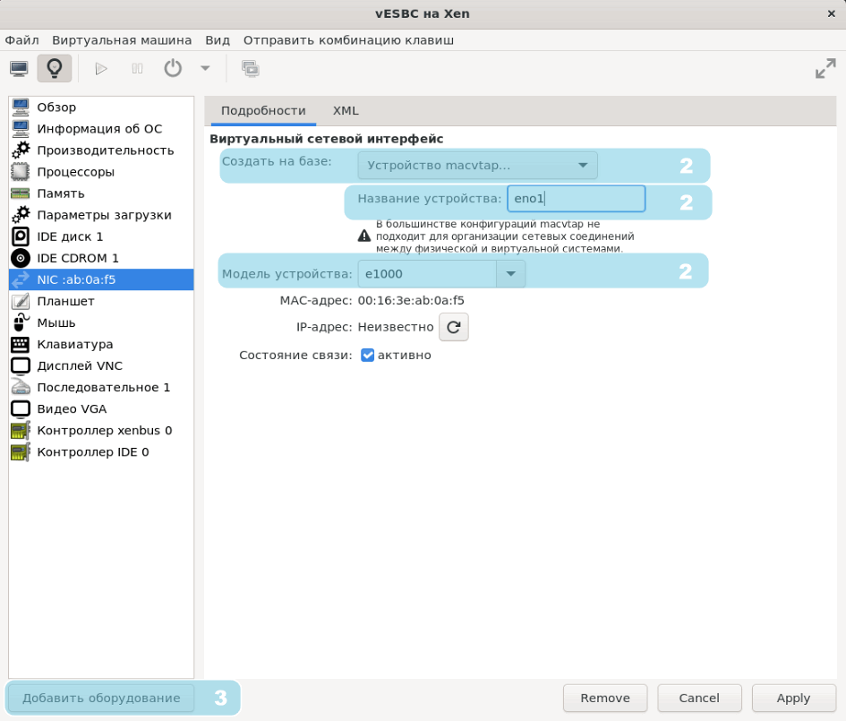Select Процессоры in the sidebar
The height and width of the screenshot is (721, 846).
pos(101,172)
